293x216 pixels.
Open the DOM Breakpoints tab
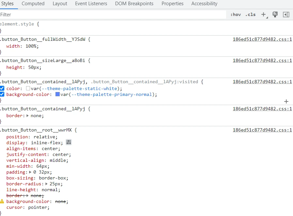[134, 4]
